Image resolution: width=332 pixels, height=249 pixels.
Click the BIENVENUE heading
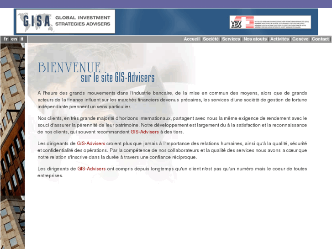[69, 68]
